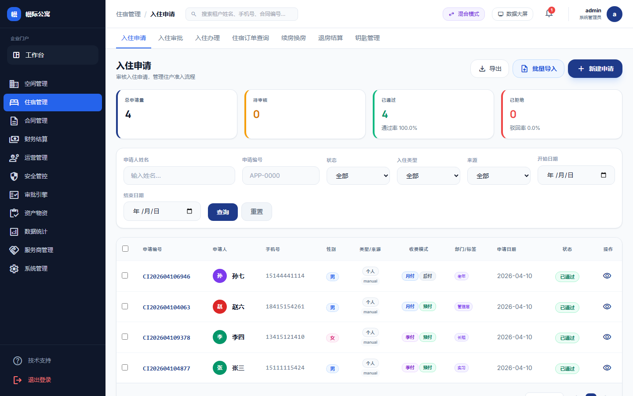Image resolution: width=633 pixels, height=396 pixels.
Task: Expand the 入住类型 dropdown
Action: click(429, 175)
